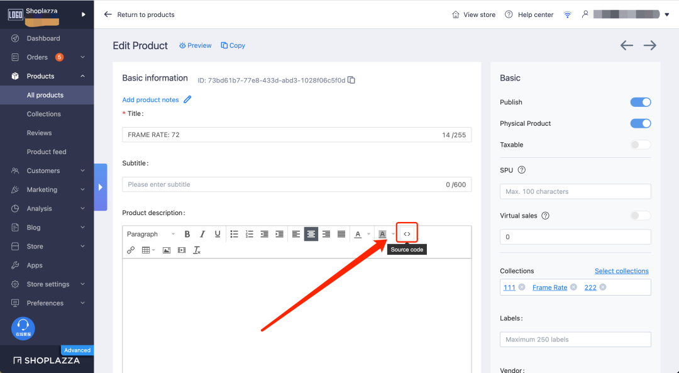Insert a bulleted list
This screenshot has height=373, width=679.
[235, 234]
